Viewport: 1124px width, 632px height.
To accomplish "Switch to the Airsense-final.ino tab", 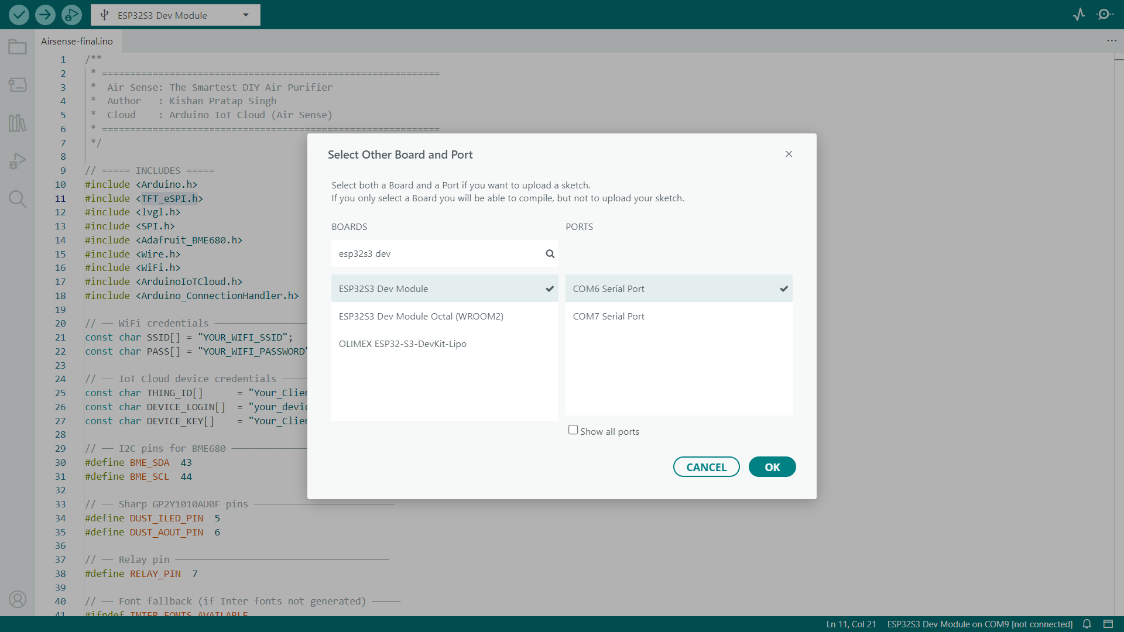I will click(77, 41).
